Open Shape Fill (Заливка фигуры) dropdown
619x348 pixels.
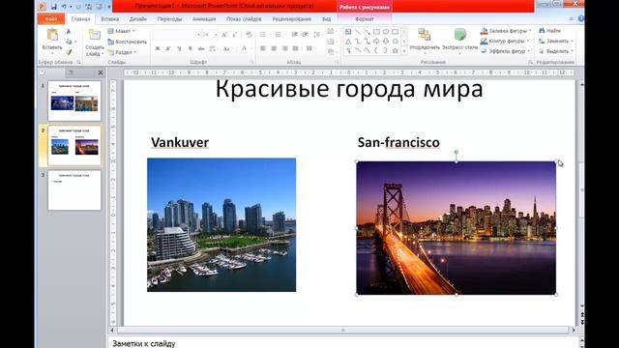[x=506, y=31]
